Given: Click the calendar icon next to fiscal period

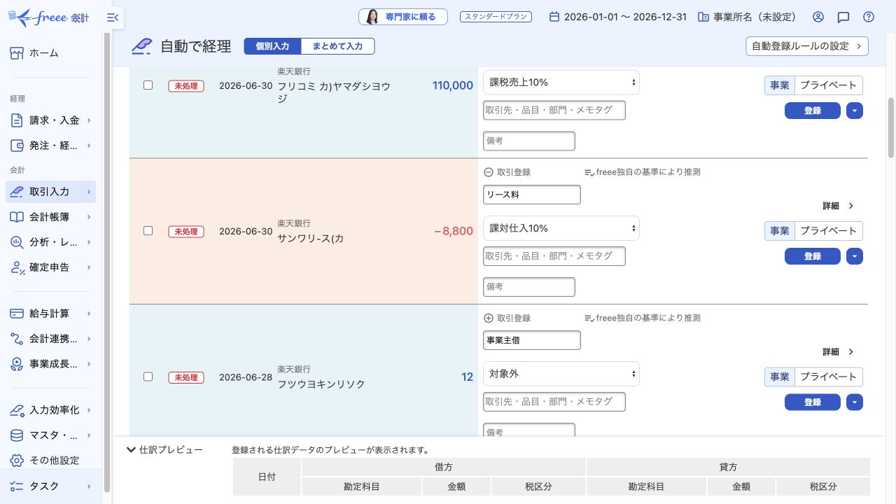Looking at the screenshot, I should point(554,17).
